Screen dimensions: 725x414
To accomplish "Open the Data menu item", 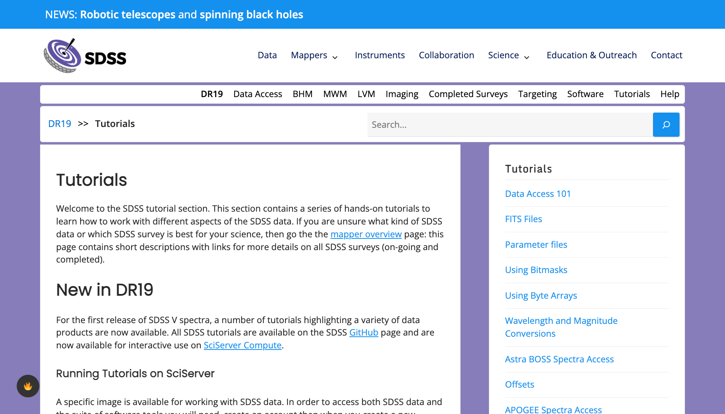I will coord(267,55).
